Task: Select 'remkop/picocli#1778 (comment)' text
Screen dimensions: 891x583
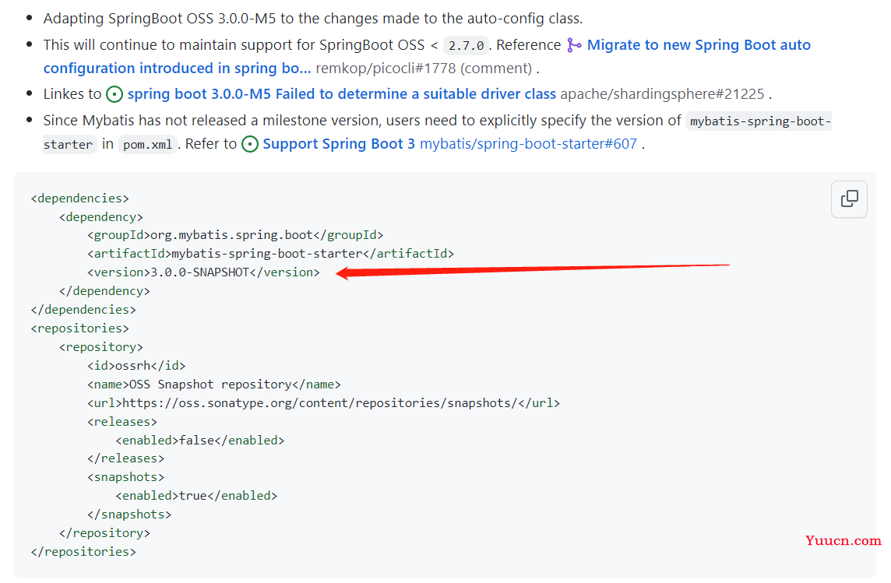Action: click(424, 68)
